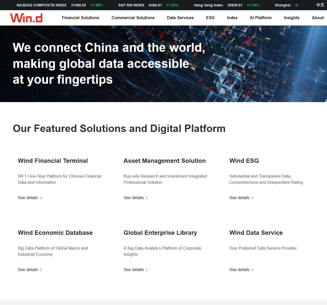This screenshot has width=327, height=305.
Task: Click the +1.52% change value
Action: (172, 5)
